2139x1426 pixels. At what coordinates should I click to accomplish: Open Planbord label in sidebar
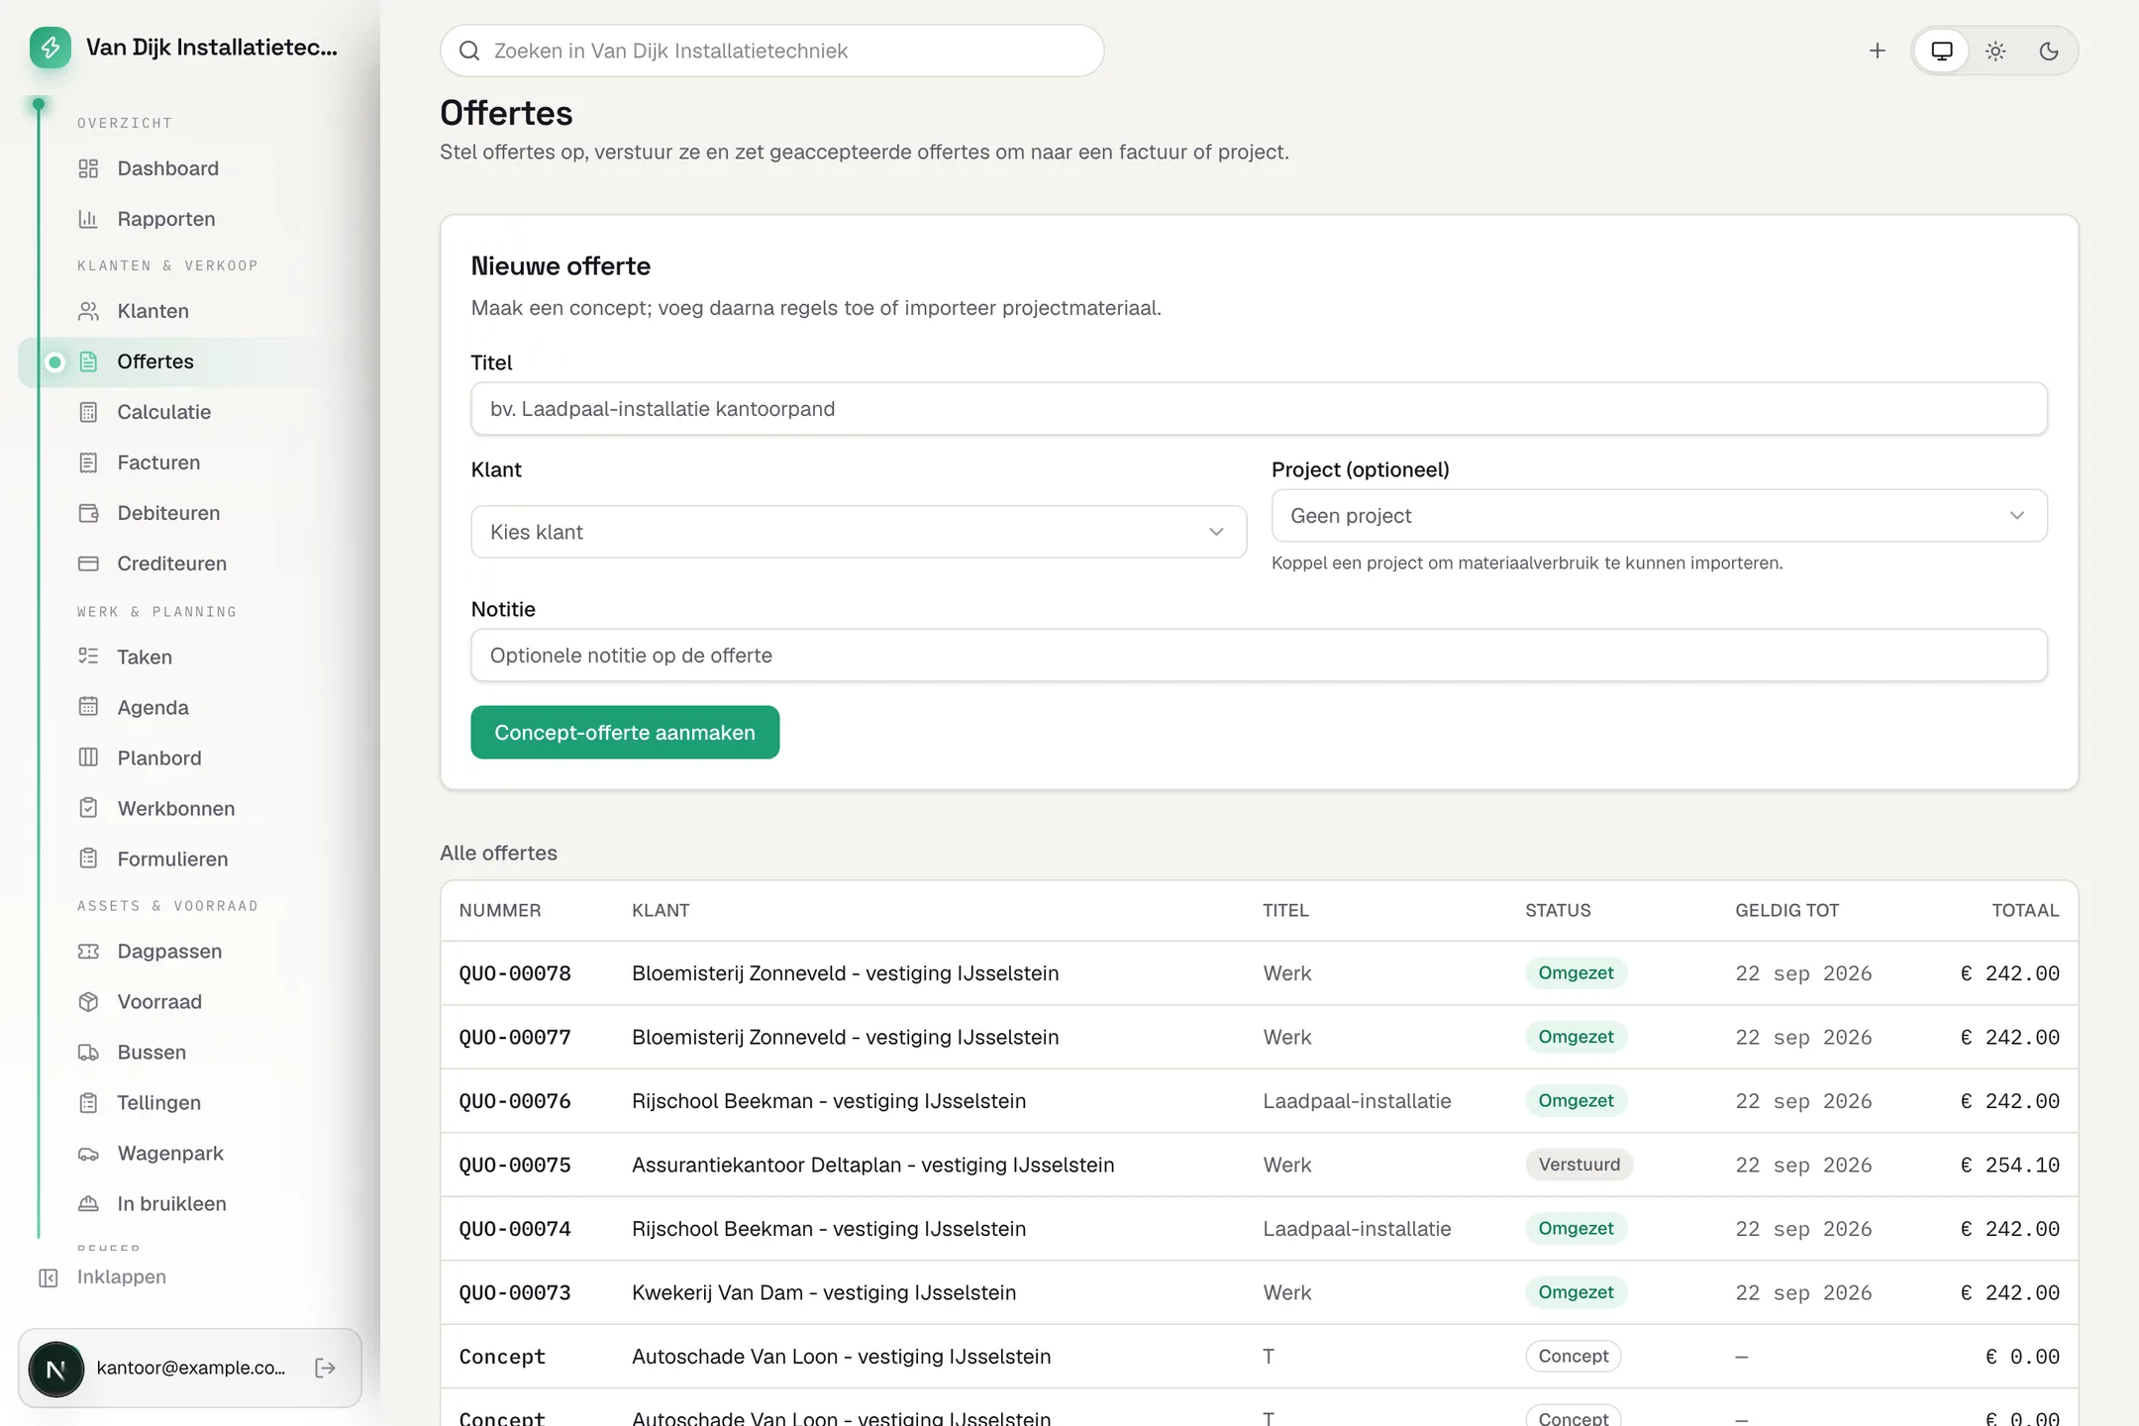158,758
